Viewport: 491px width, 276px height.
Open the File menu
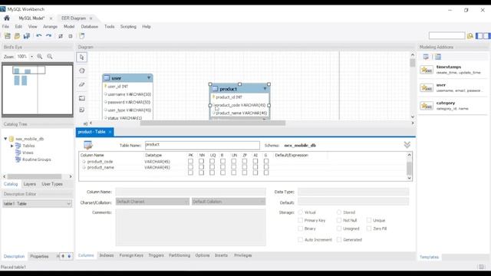5,27
